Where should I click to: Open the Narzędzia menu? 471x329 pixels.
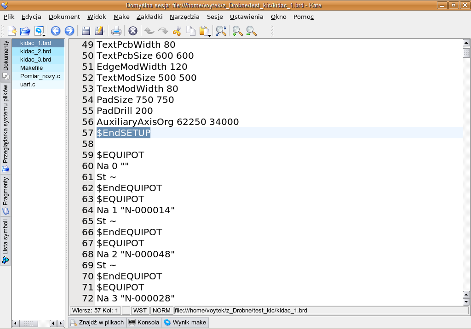(184, 17)
